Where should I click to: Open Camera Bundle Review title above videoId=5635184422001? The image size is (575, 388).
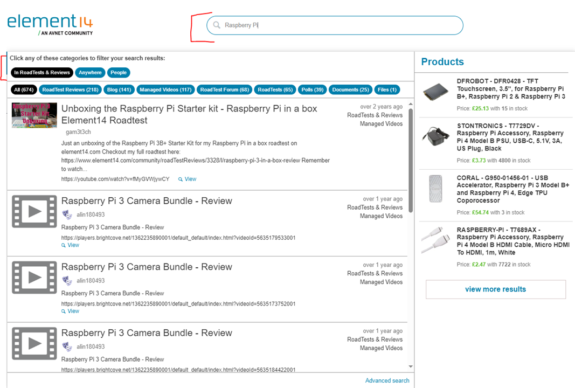147,333
